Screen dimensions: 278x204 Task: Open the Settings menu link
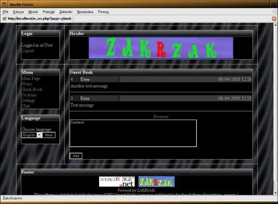tap(28, 100)
